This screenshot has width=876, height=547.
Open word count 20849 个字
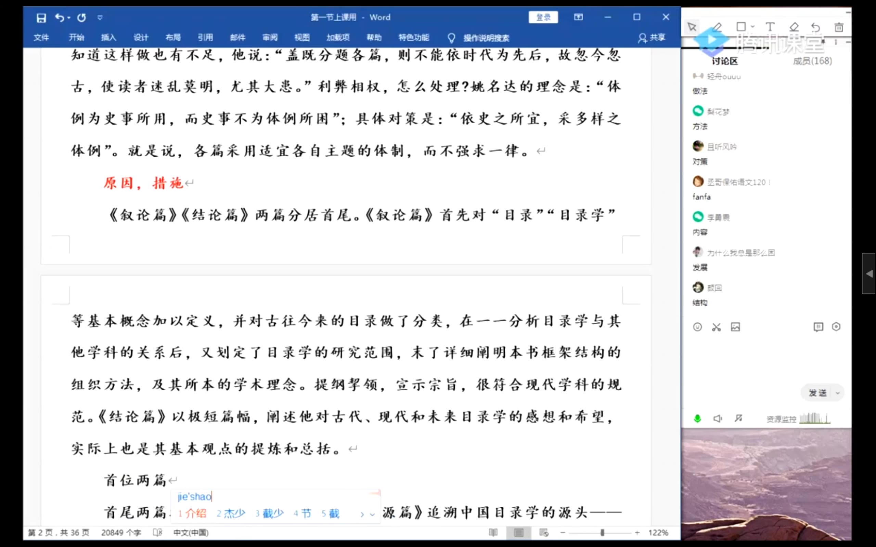[121, 533]
